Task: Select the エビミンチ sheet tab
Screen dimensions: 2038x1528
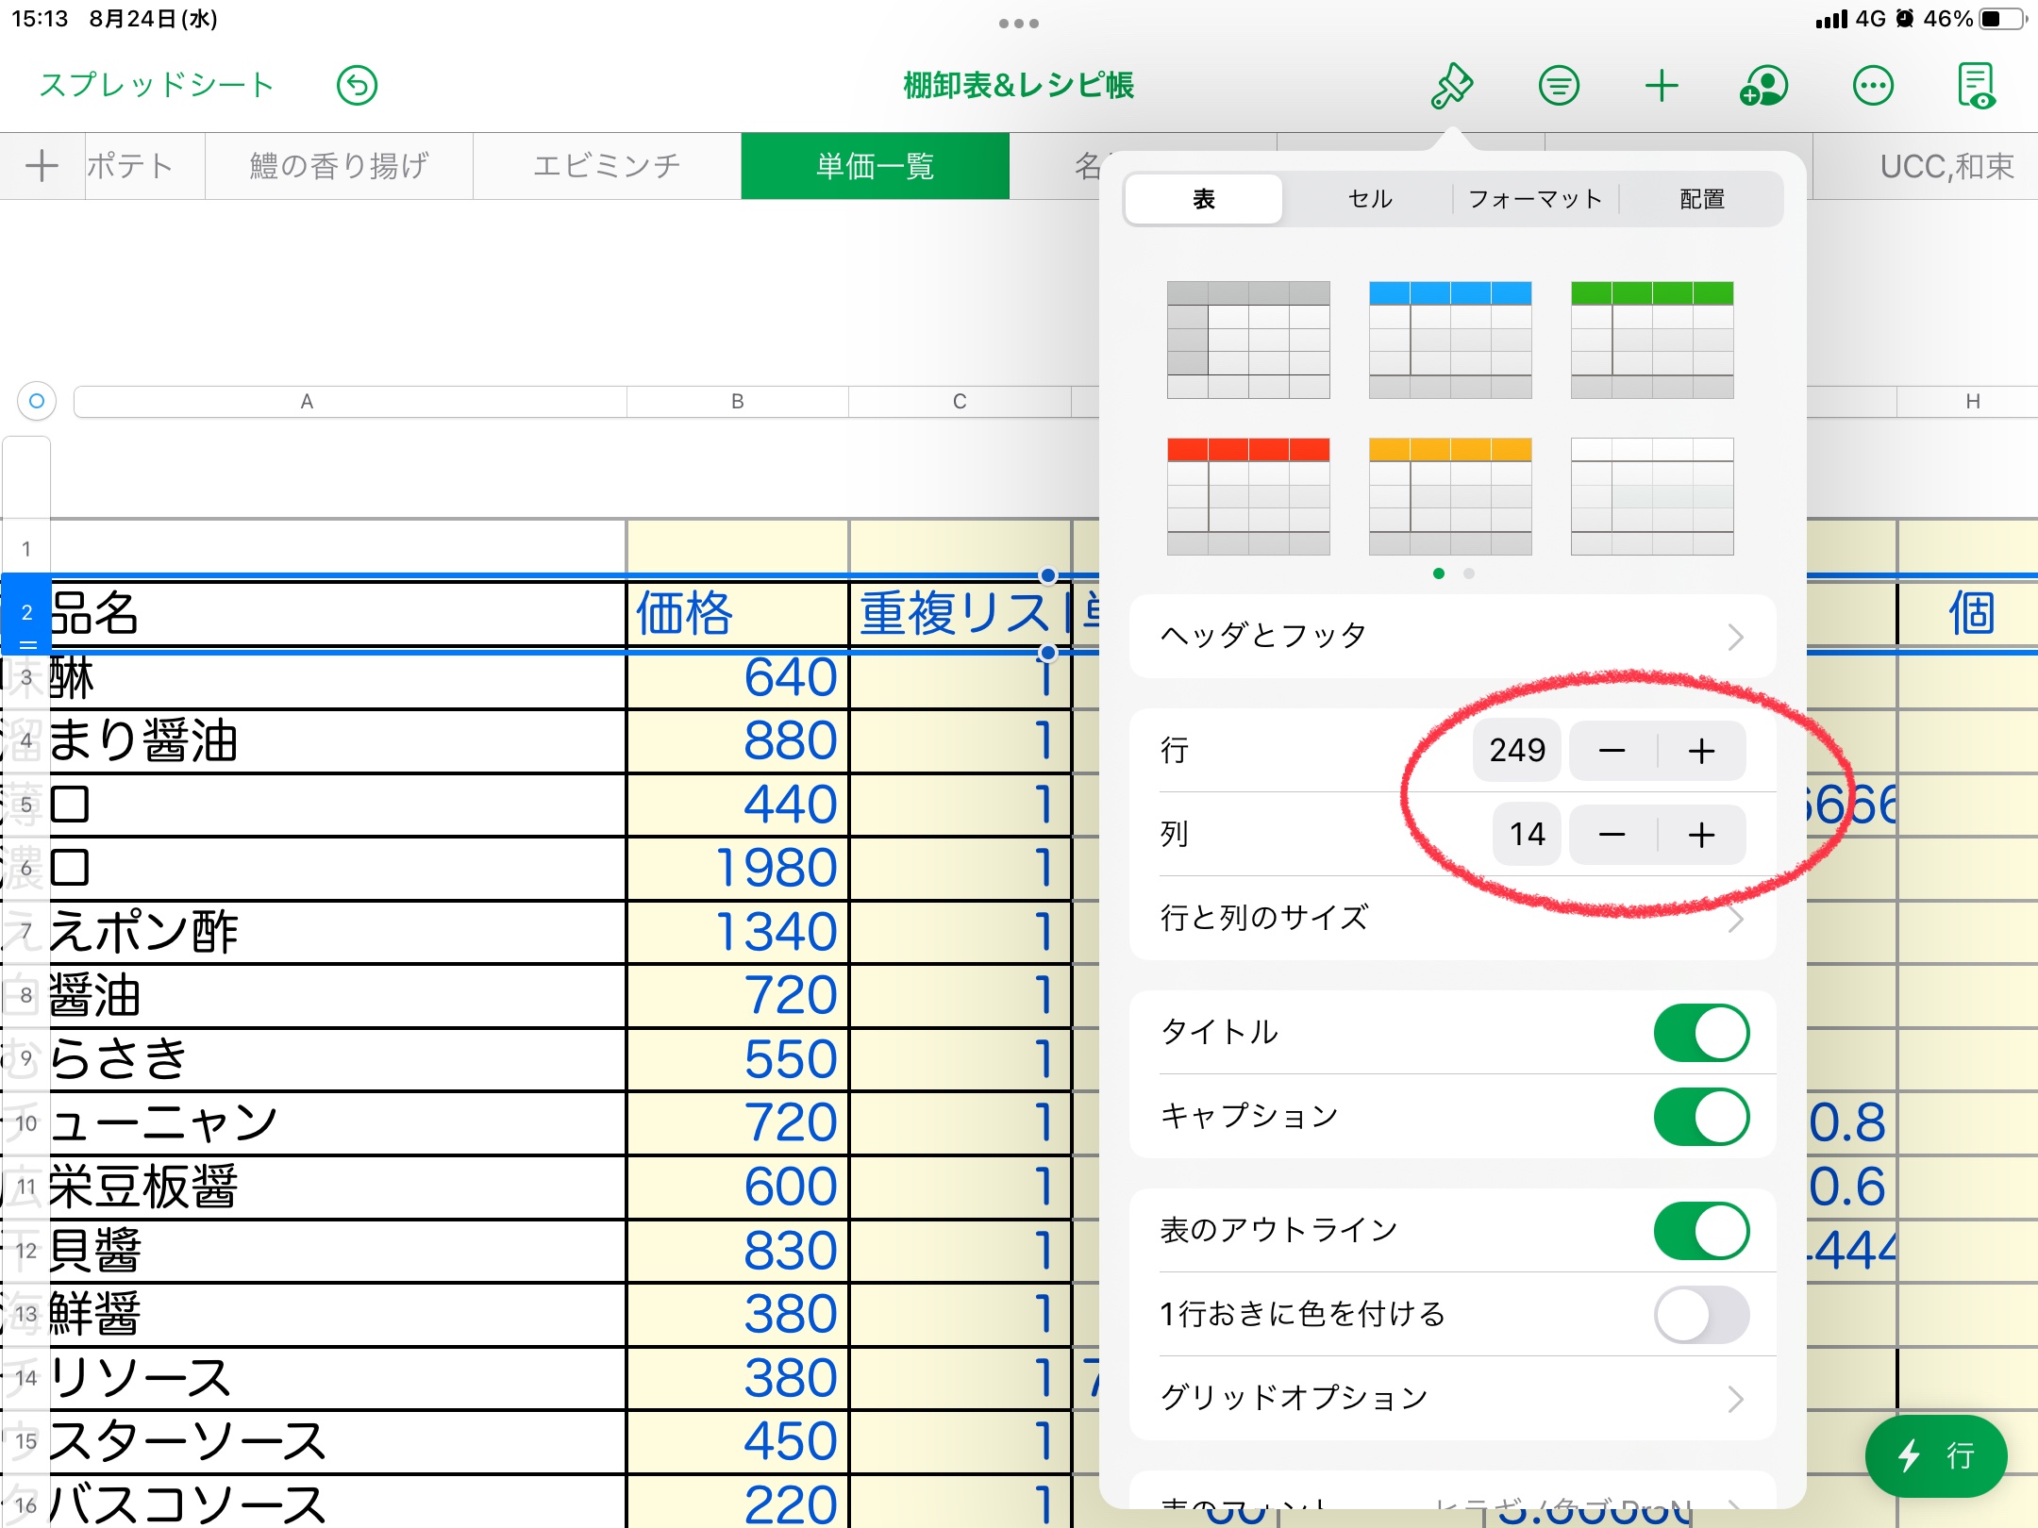Action: click(x=607, y=166)
